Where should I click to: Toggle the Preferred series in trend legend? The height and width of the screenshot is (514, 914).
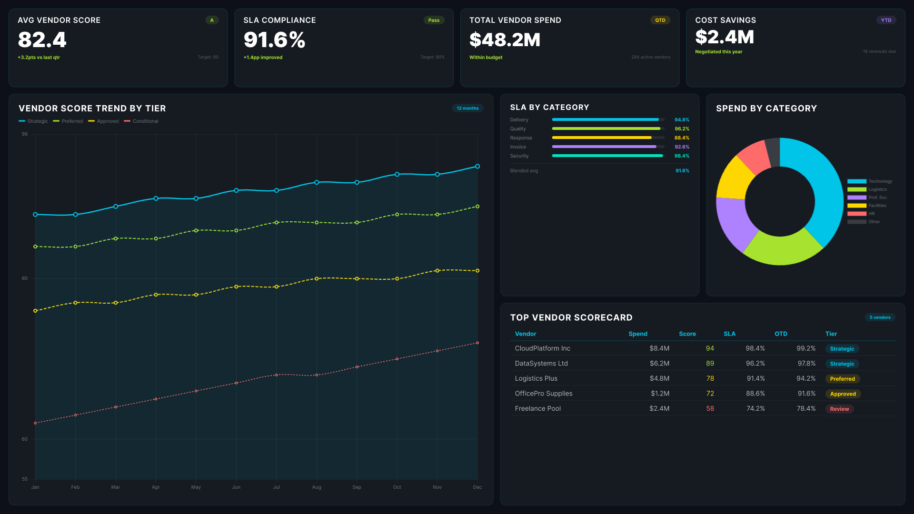click(68, 121)
